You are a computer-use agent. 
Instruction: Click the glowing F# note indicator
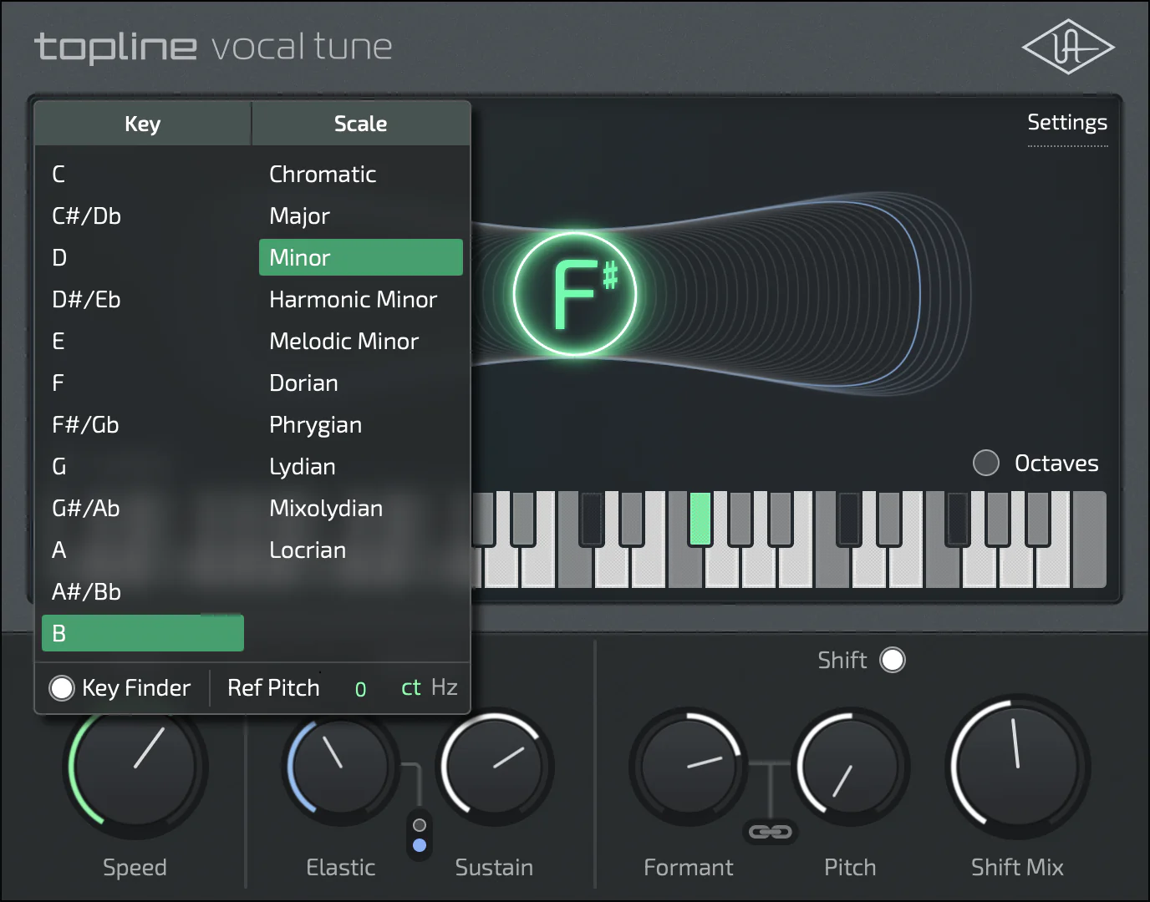coord(575,294)
